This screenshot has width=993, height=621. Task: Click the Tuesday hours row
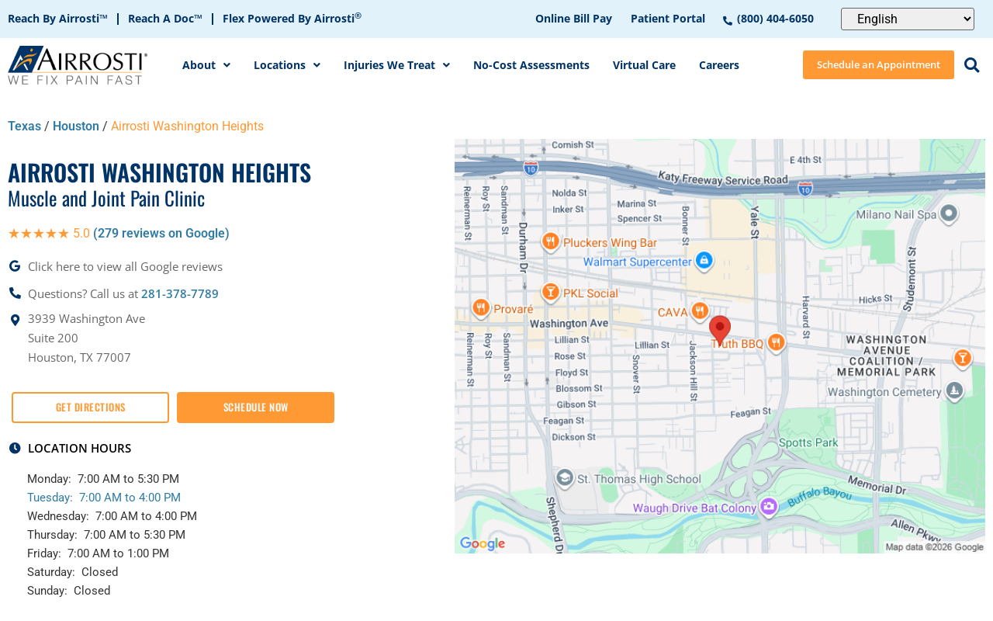point(104,498)
